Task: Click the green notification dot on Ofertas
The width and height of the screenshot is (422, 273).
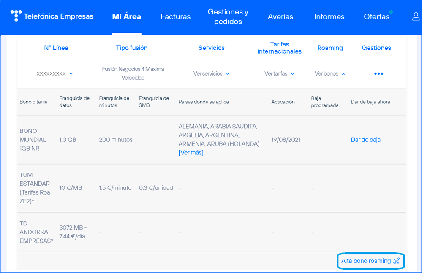Action: pos(391,12)
